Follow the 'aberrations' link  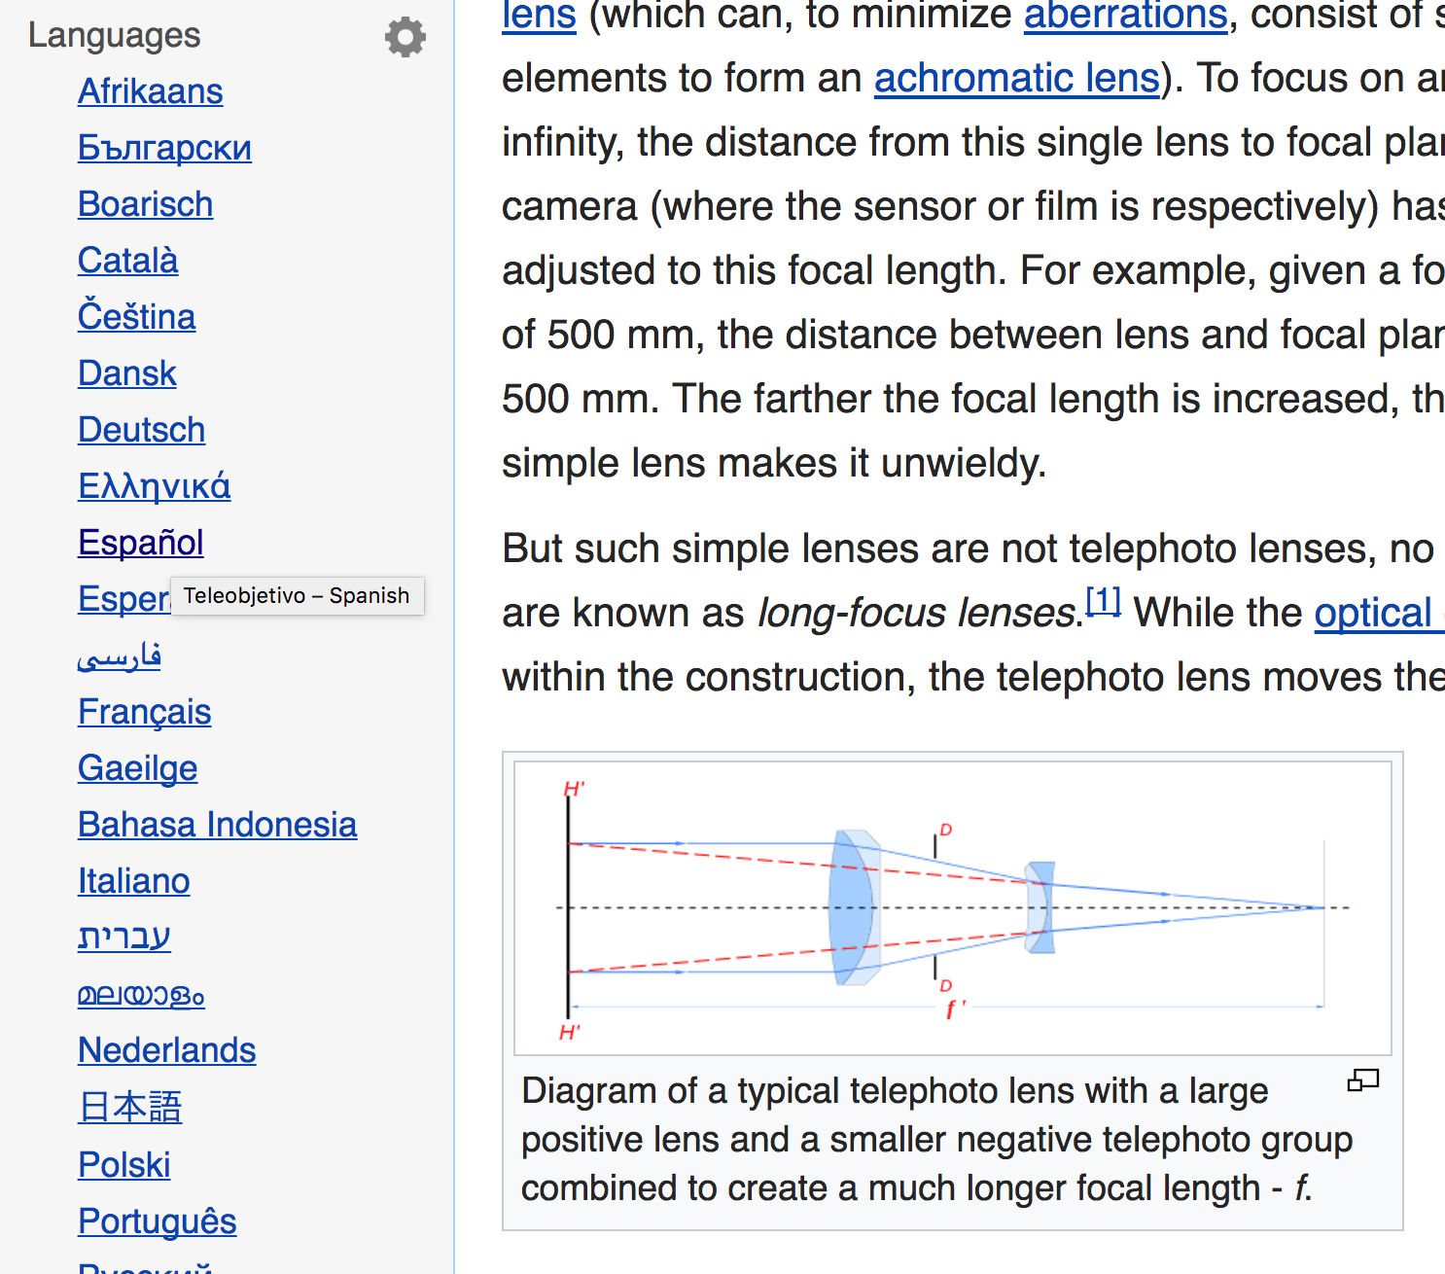[1126, 16]
